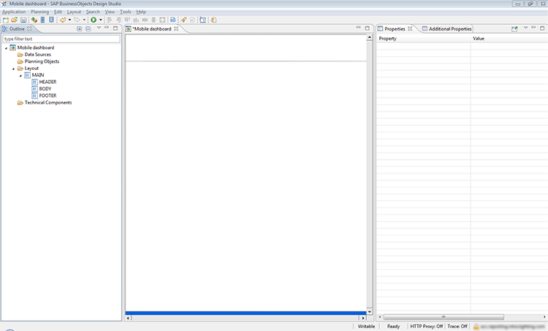Click the last toolbar icon with orange arrow
This screenshot has width=548, height=331.
(x=213, y=20)
